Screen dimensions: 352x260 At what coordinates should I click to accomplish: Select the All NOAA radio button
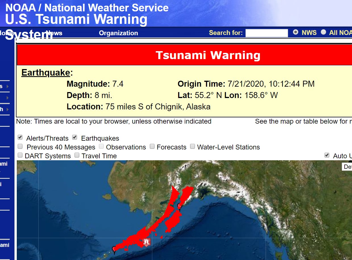point(323,32)
